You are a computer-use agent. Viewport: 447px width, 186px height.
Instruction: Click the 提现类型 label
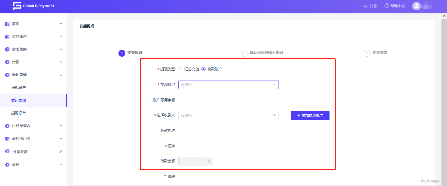168,69
